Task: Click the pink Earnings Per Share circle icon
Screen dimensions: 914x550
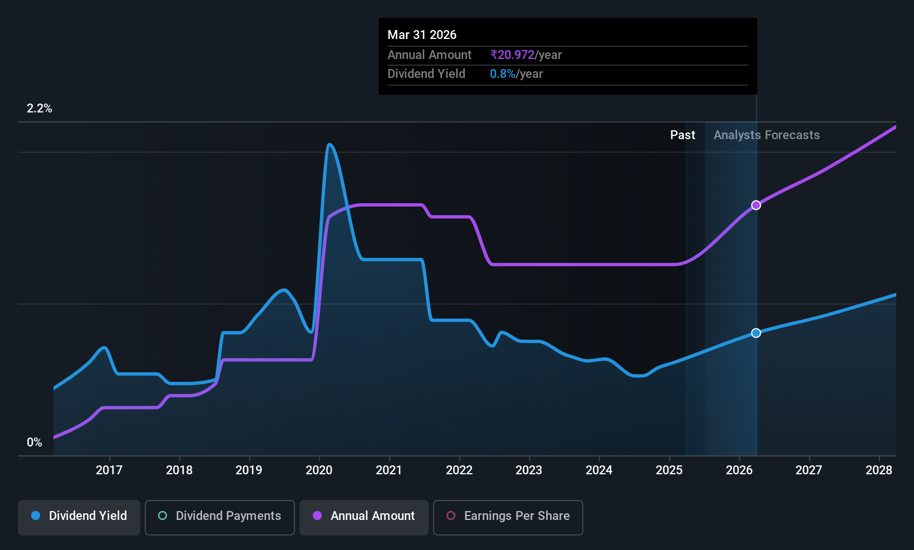Action: click(451, 515)
